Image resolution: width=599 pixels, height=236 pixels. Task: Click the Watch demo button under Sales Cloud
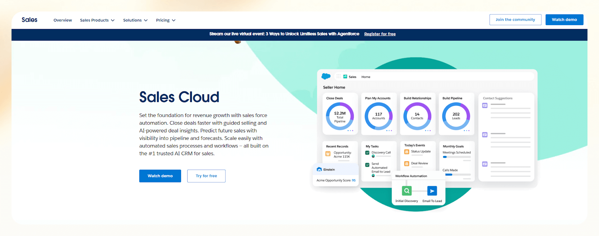pos(160,176)
